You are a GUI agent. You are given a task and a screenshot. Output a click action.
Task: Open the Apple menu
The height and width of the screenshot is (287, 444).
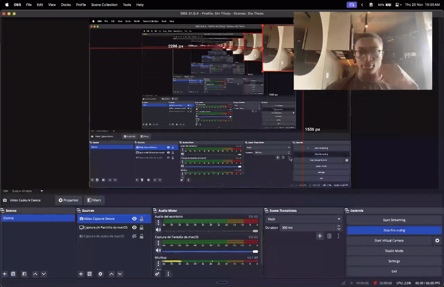click(7, 5)
